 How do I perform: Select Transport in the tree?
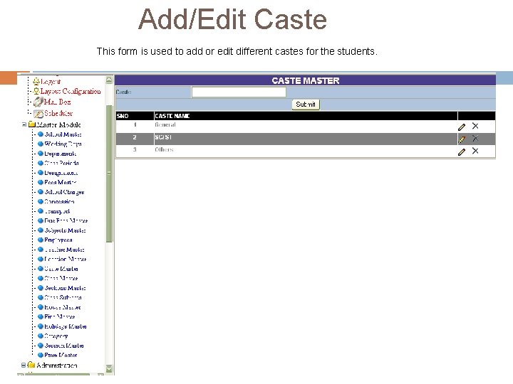(x=57, y=211)
